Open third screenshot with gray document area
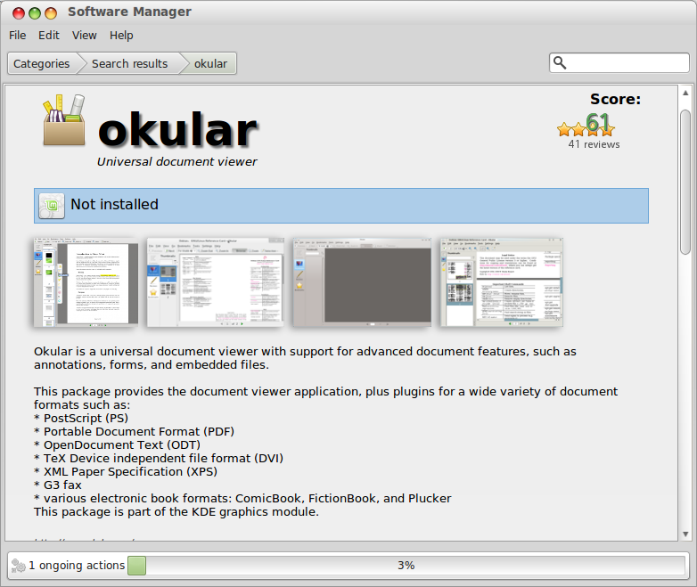Screen dimensions: 697x587 coord(362,281)
